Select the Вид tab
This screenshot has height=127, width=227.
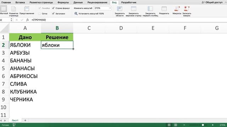pyautogui.click(x=114, y=2)
